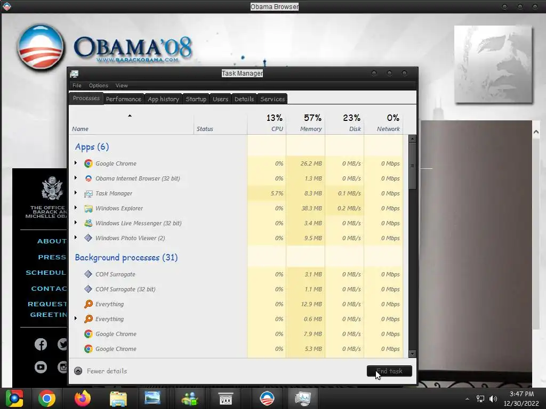Click the 0.6 MB Everything process icon
This screenshot has width=546, height=409.
coord(89,319)
